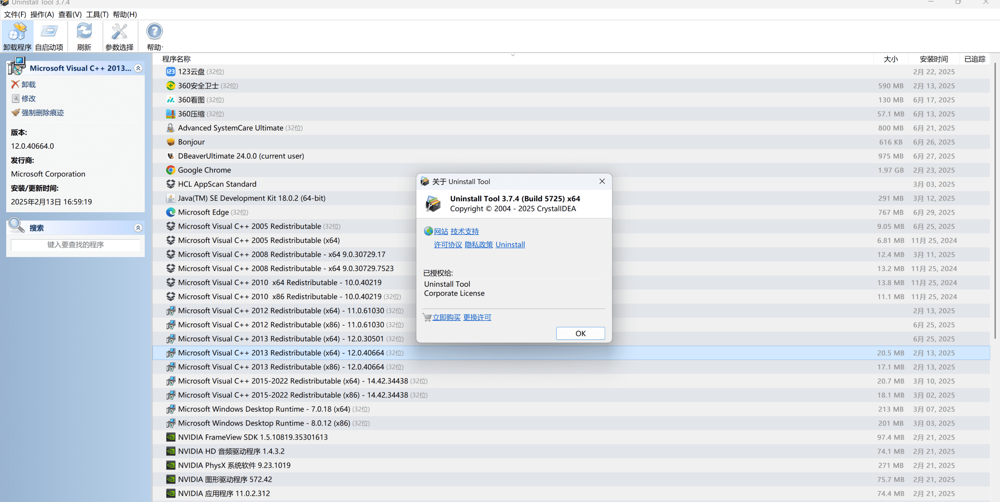This screenshot has height=502, width=1000.
Task: Click the vertical scrollbar of program list
Action: pos(995,201)
